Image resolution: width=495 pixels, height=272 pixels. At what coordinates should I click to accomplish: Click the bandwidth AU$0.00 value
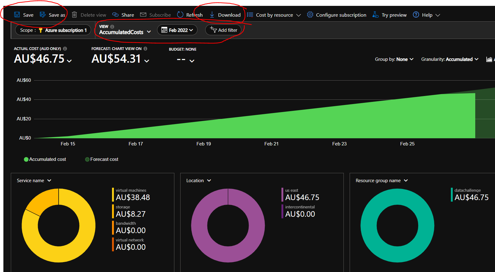[x=131, y=230]
